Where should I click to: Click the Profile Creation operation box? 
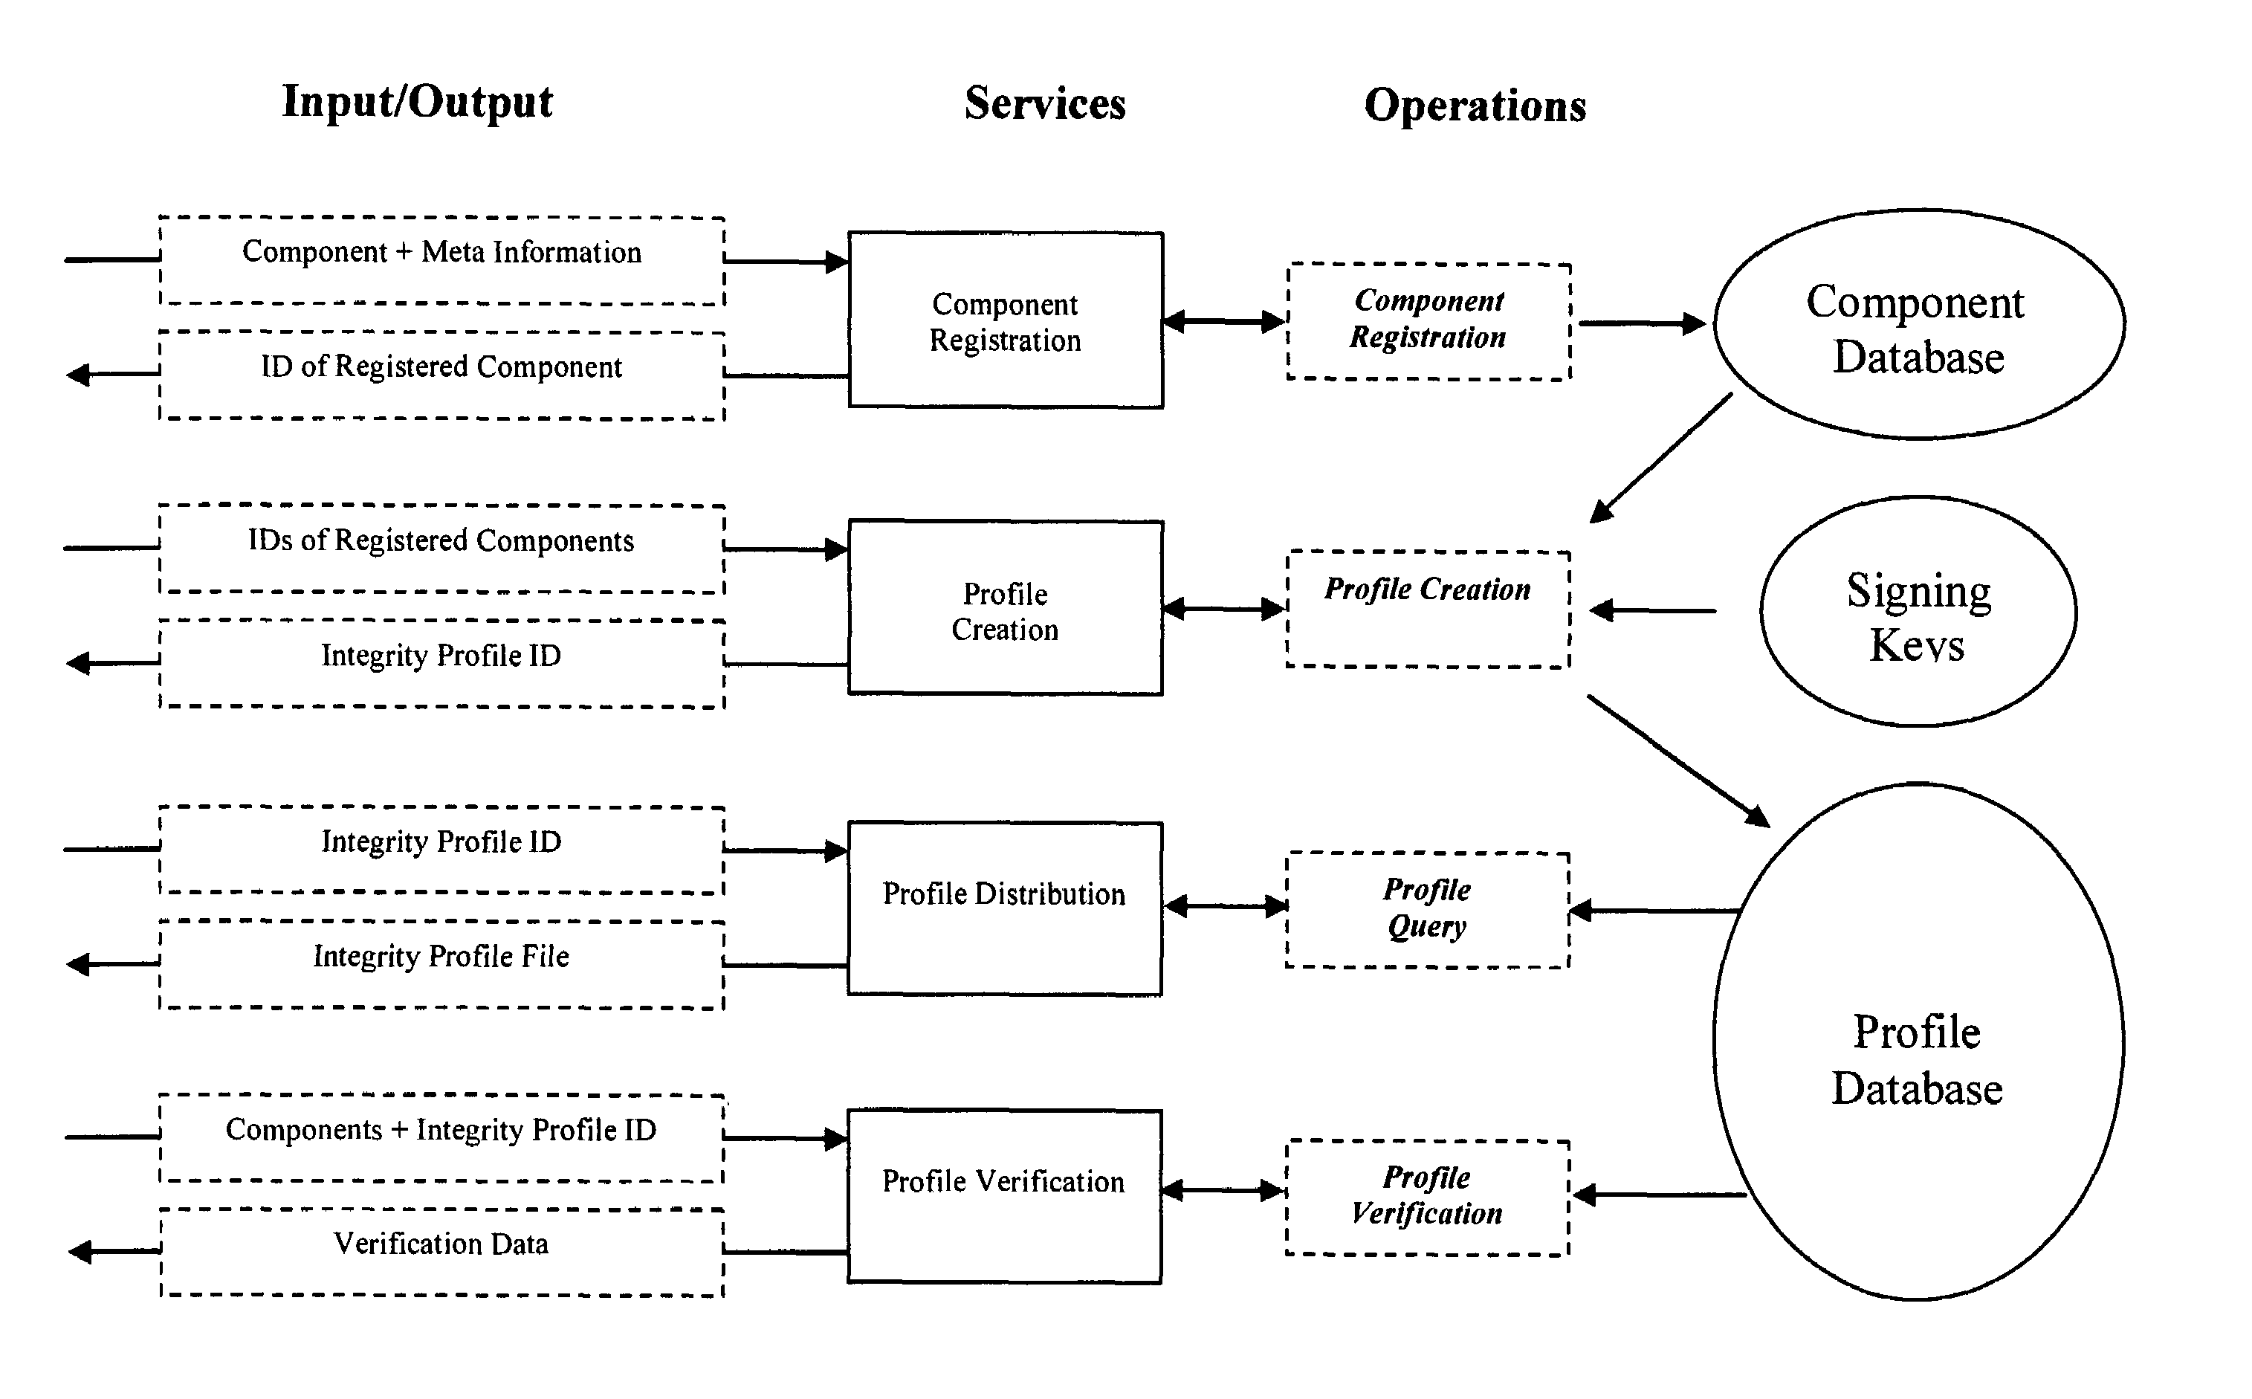(x=1416, y=574)
